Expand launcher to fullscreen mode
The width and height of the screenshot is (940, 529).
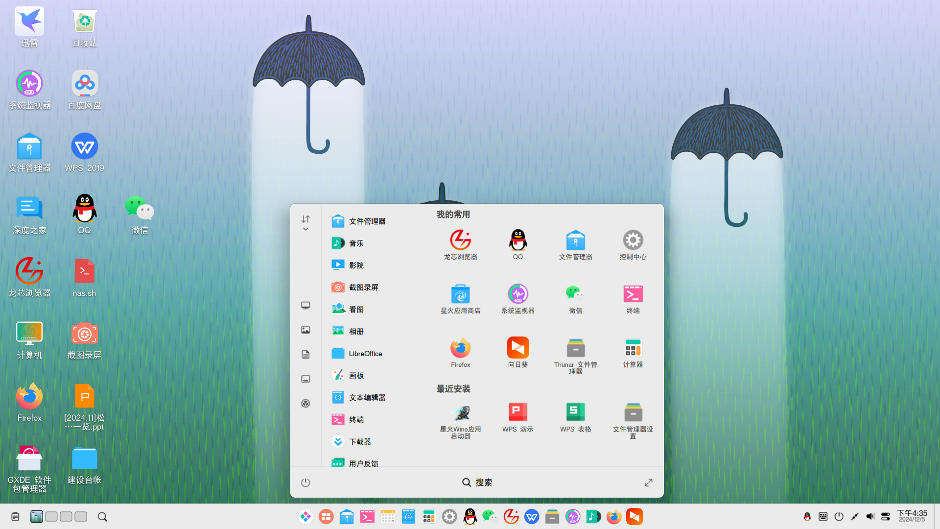pyautogui.click(x=648, y=482)
